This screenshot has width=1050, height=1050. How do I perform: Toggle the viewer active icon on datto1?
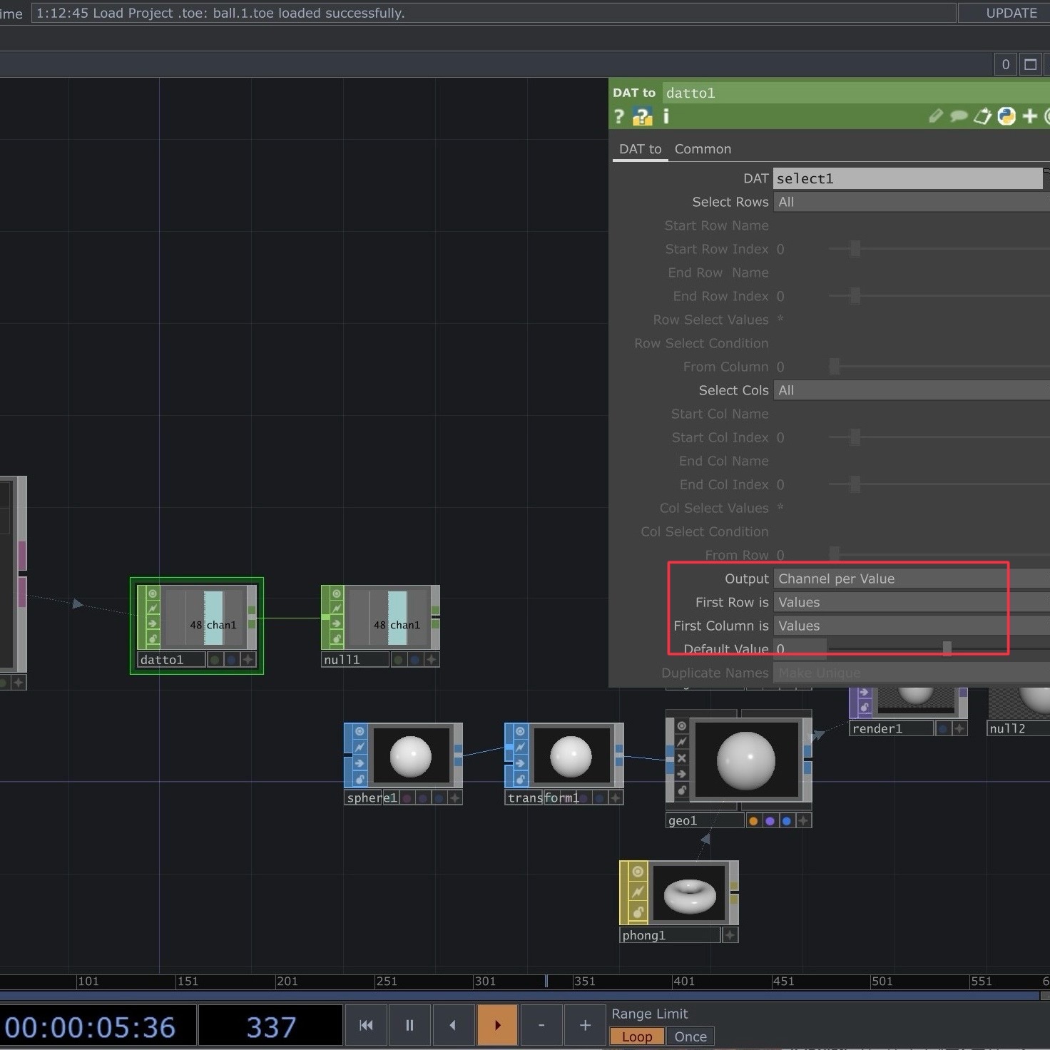pos(153,593)
